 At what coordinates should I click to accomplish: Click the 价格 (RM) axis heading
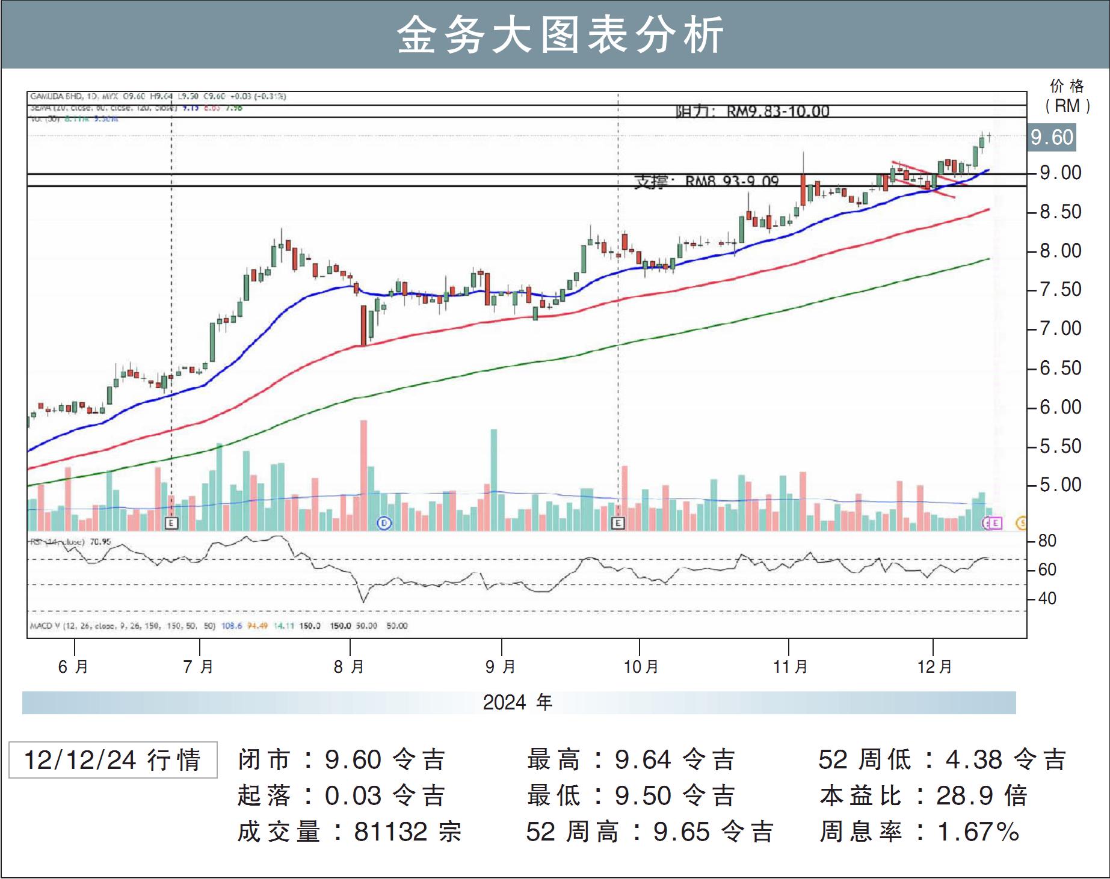[x=1067, y=96]
